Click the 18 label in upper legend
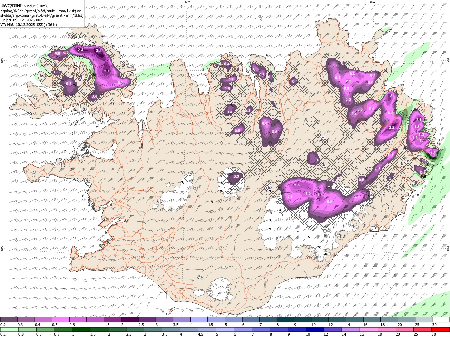Image resolution: width=450 pixels, height=337 pixels. pos(382,325)
